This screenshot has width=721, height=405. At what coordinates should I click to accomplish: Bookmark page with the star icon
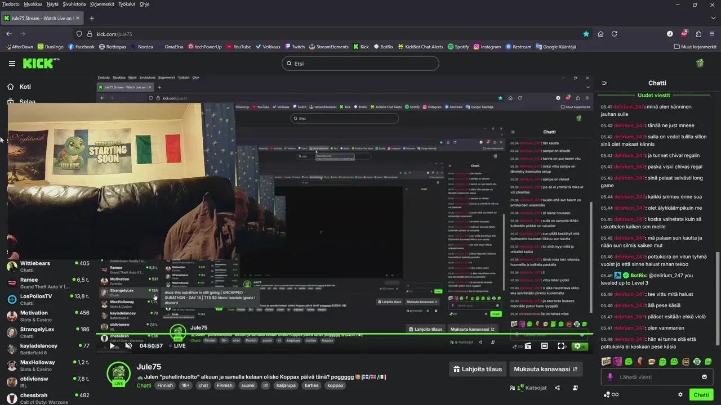click(586, 34)
